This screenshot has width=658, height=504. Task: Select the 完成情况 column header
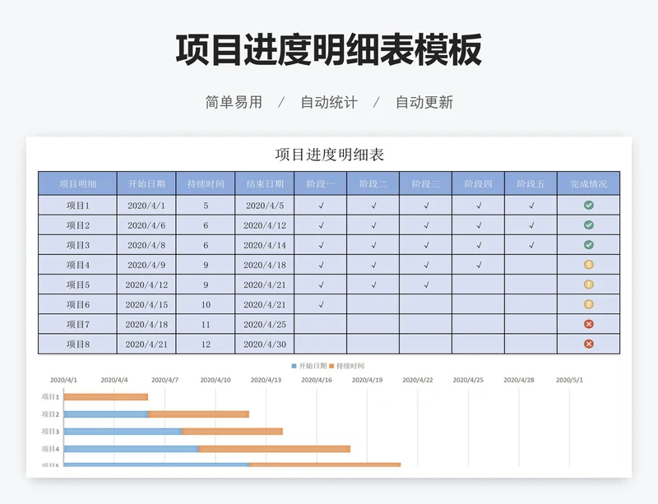(589, 183)
